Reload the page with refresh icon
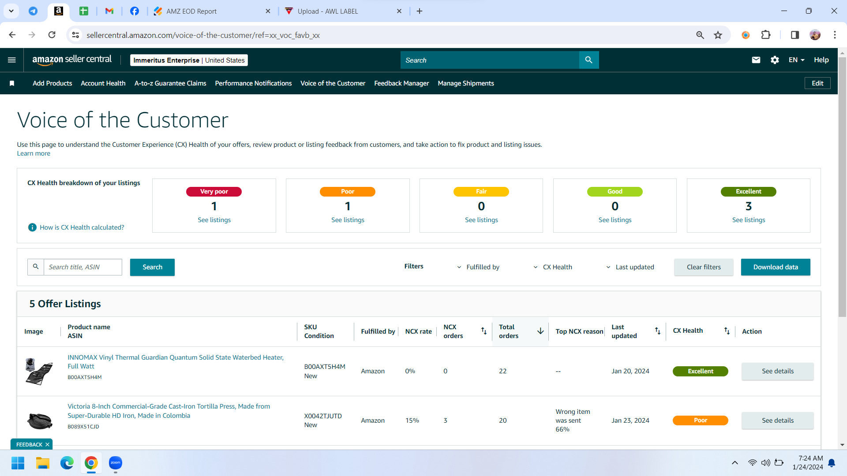 point(52,35)
